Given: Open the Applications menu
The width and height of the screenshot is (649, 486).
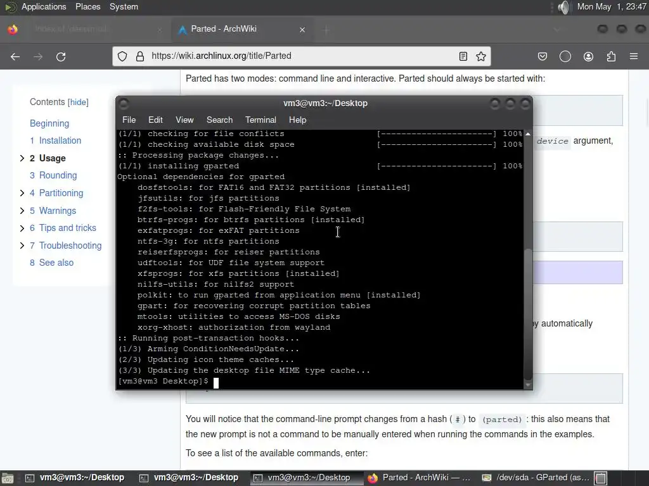Looking at the screenshot, I should (44, 6).
